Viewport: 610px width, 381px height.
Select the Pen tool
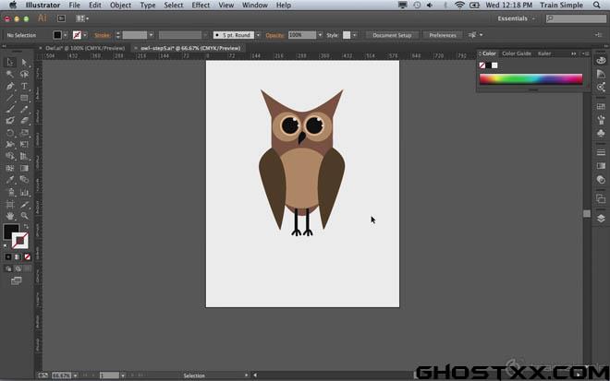[10, 86]
